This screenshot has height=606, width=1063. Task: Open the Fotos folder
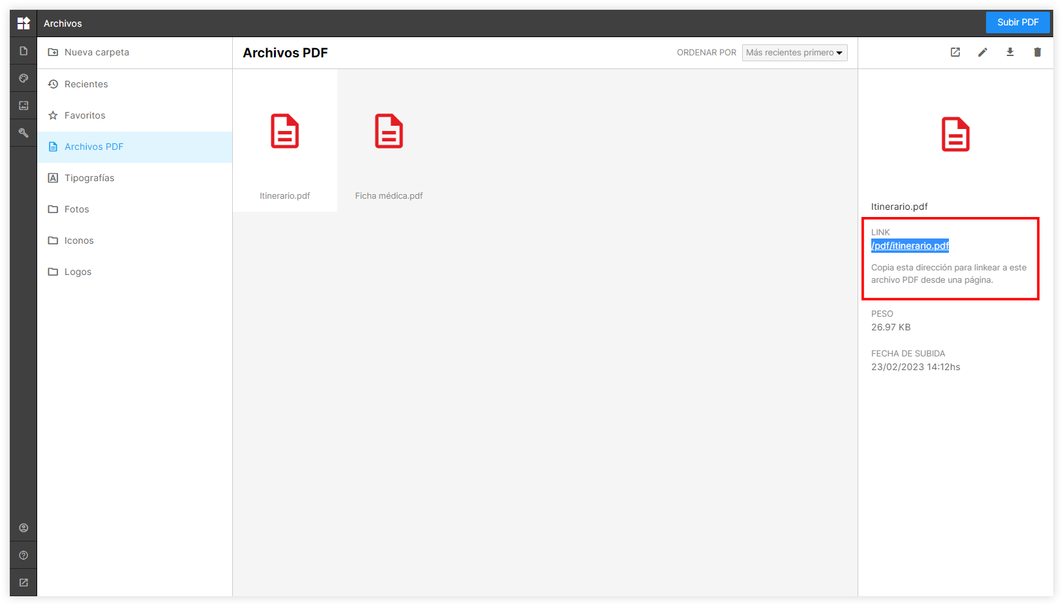[x=76, y=209]
